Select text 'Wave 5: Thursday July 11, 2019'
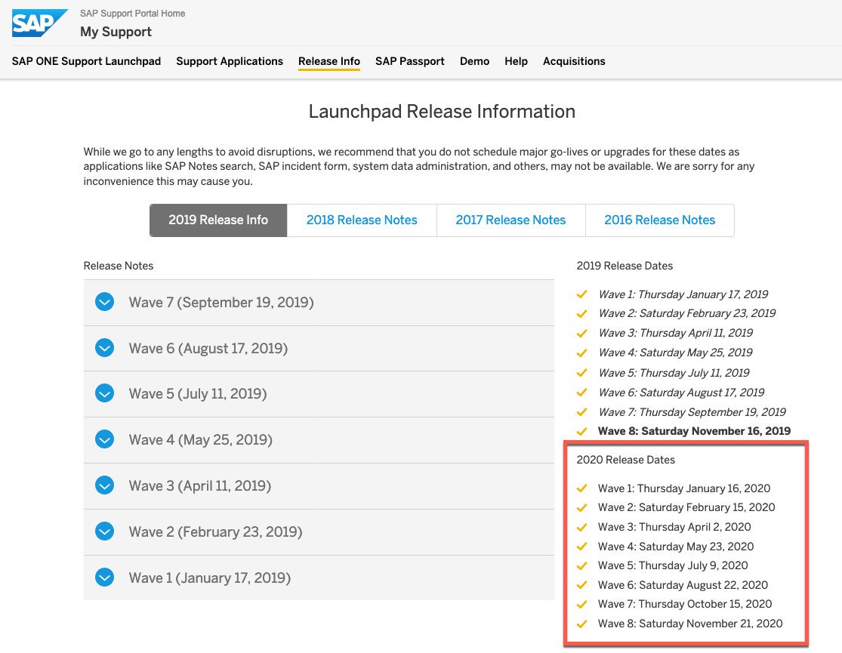This screenshot has height=653, width=842. [x=674, y=373]
